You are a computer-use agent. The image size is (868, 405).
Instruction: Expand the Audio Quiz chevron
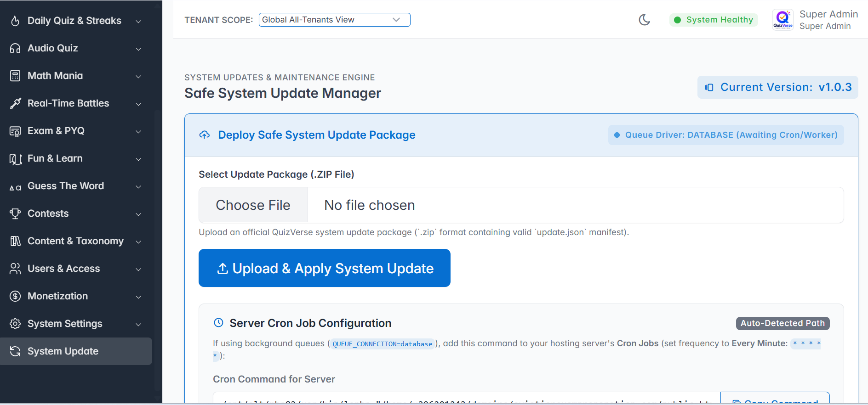tap(138, 49)
